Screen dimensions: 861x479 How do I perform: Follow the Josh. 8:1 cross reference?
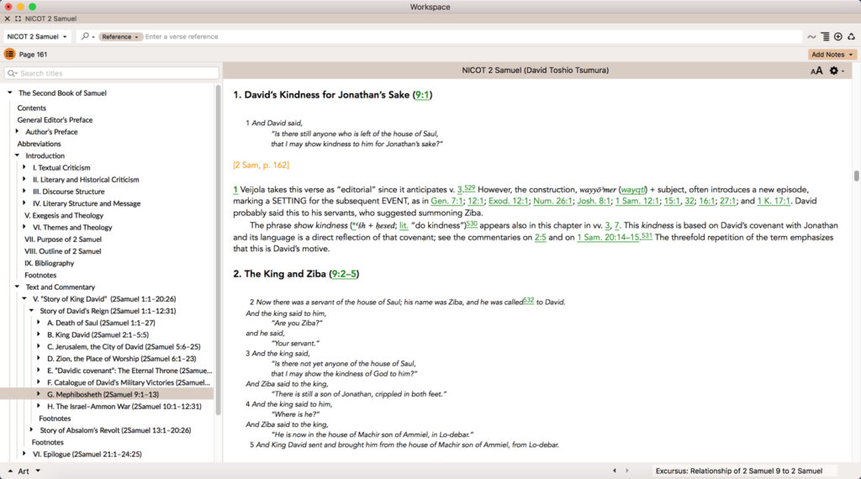point(594,202)
